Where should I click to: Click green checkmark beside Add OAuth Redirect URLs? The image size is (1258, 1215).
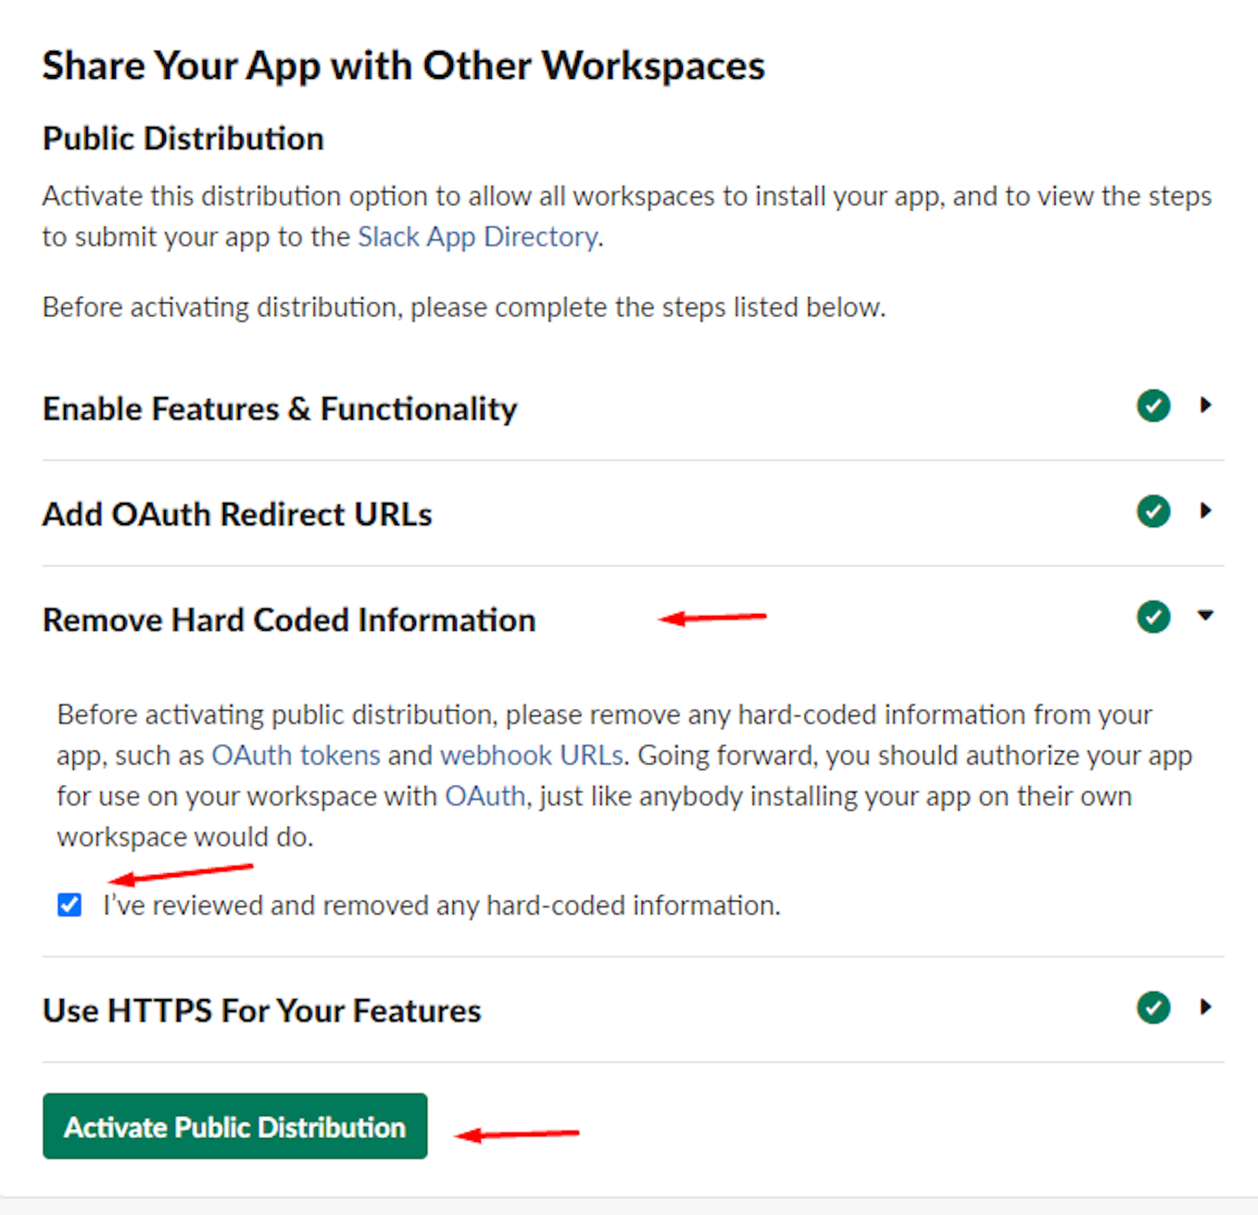pyautogui.click(x=1153, y=511)
